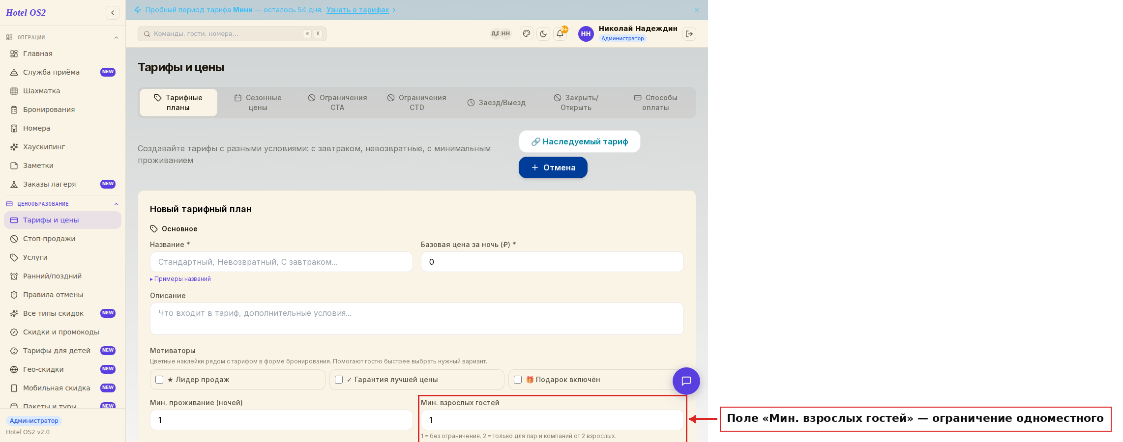The height and width of the screenshot is (442, 1123).
Task: Click the Администратор role badge in sidebar footer
Action: point(34,421)
